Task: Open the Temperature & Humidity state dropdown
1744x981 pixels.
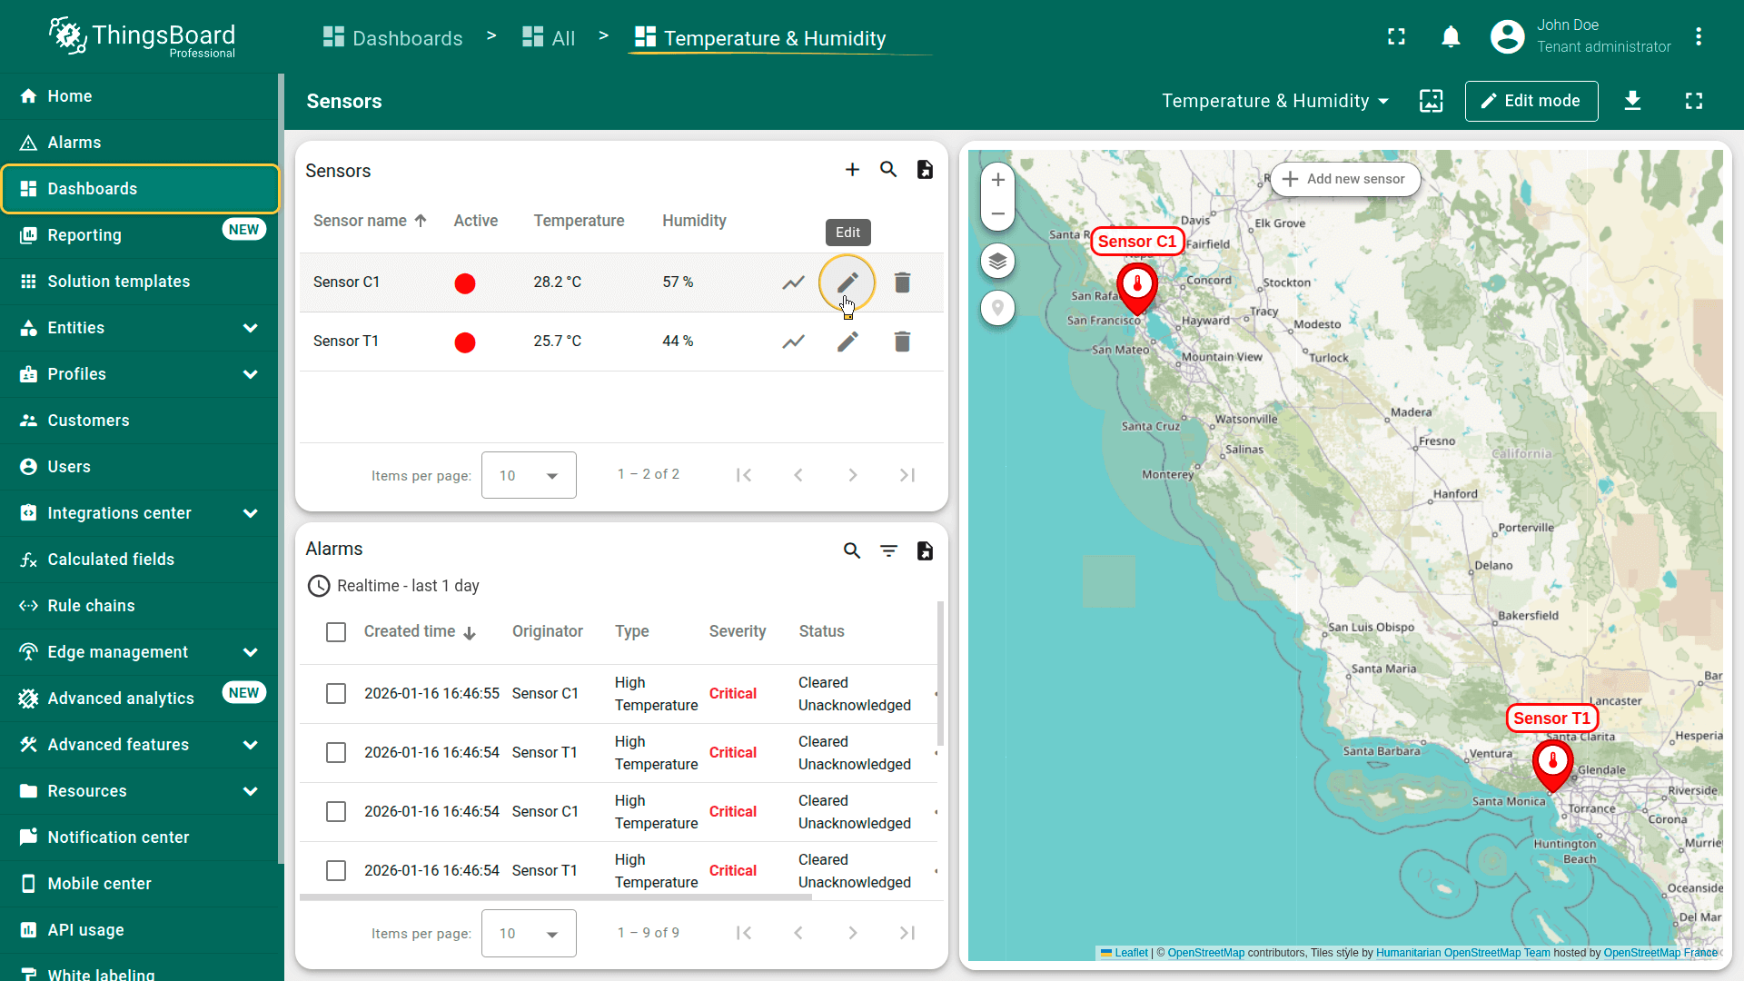Action: (x=1274, y=101)
